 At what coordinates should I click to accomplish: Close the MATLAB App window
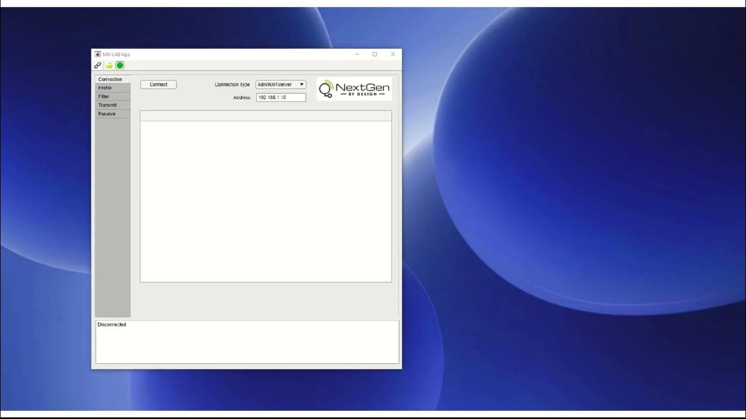click(393, 54)
